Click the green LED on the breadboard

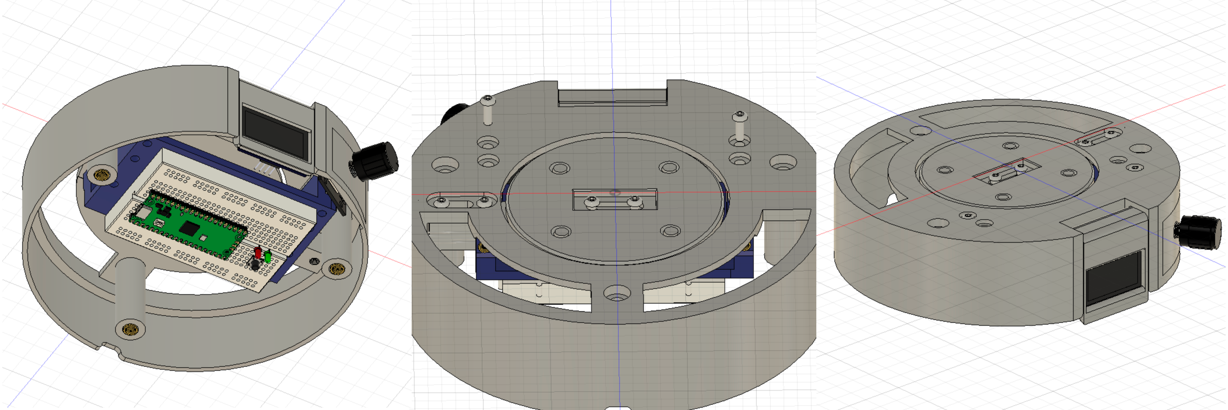coord(268,256)
